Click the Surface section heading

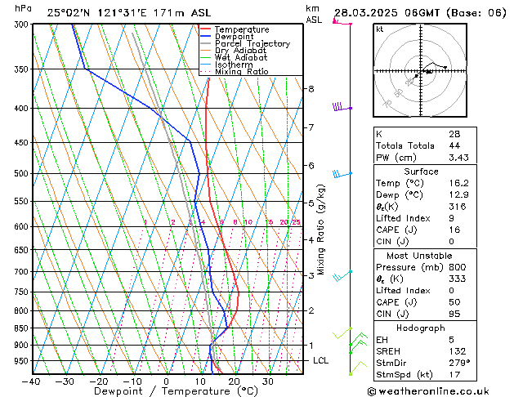click(421, 172)
